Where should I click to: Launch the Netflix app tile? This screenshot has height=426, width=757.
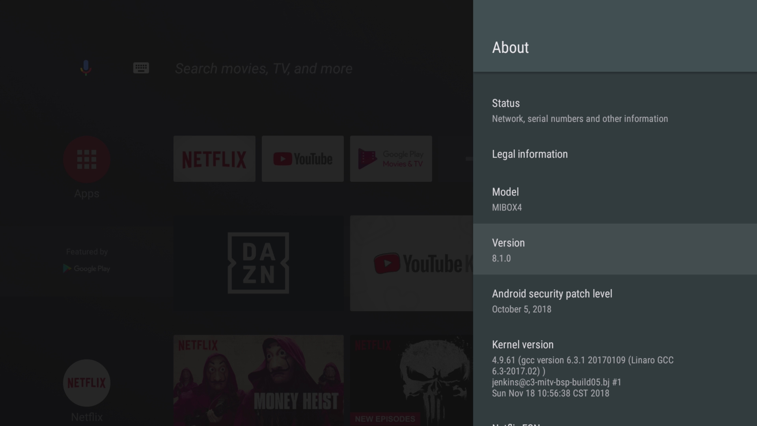pyautogui.click(x=214, y=159)
